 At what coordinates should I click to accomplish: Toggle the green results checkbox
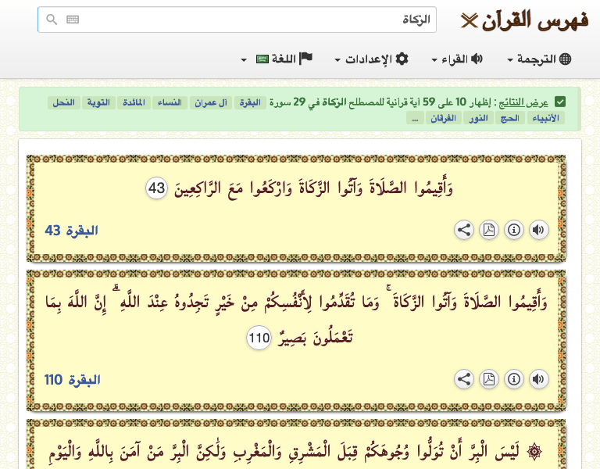[560, 102]
